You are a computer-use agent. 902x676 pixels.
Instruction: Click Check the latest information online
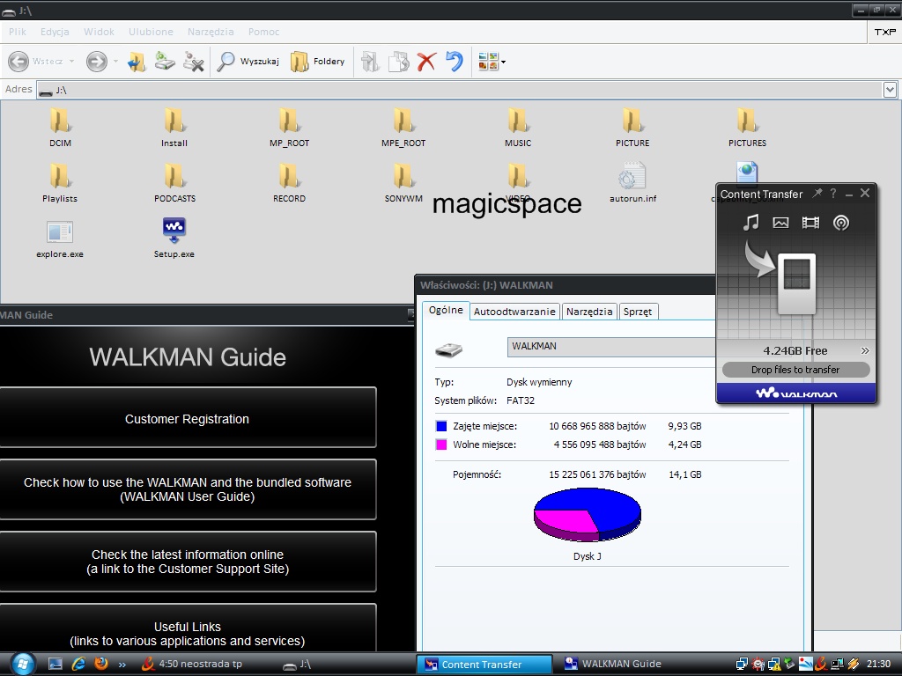[188, 562]
